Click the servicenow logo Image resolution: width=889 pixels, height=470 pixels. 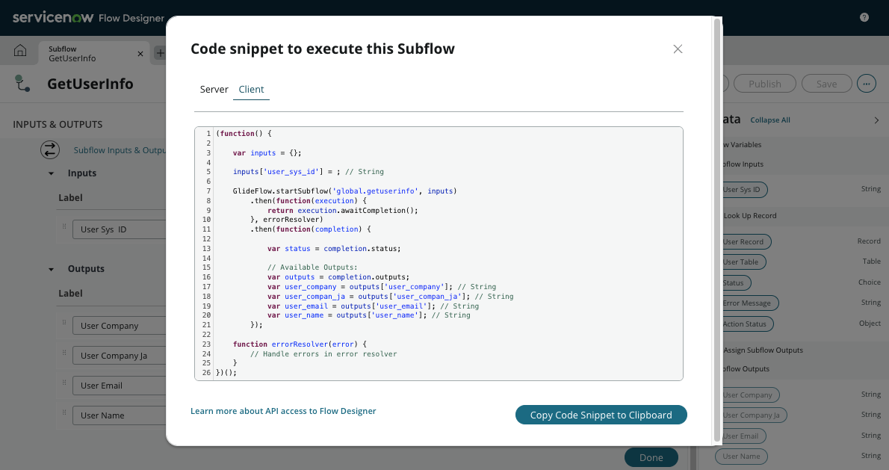click(52, 16)
